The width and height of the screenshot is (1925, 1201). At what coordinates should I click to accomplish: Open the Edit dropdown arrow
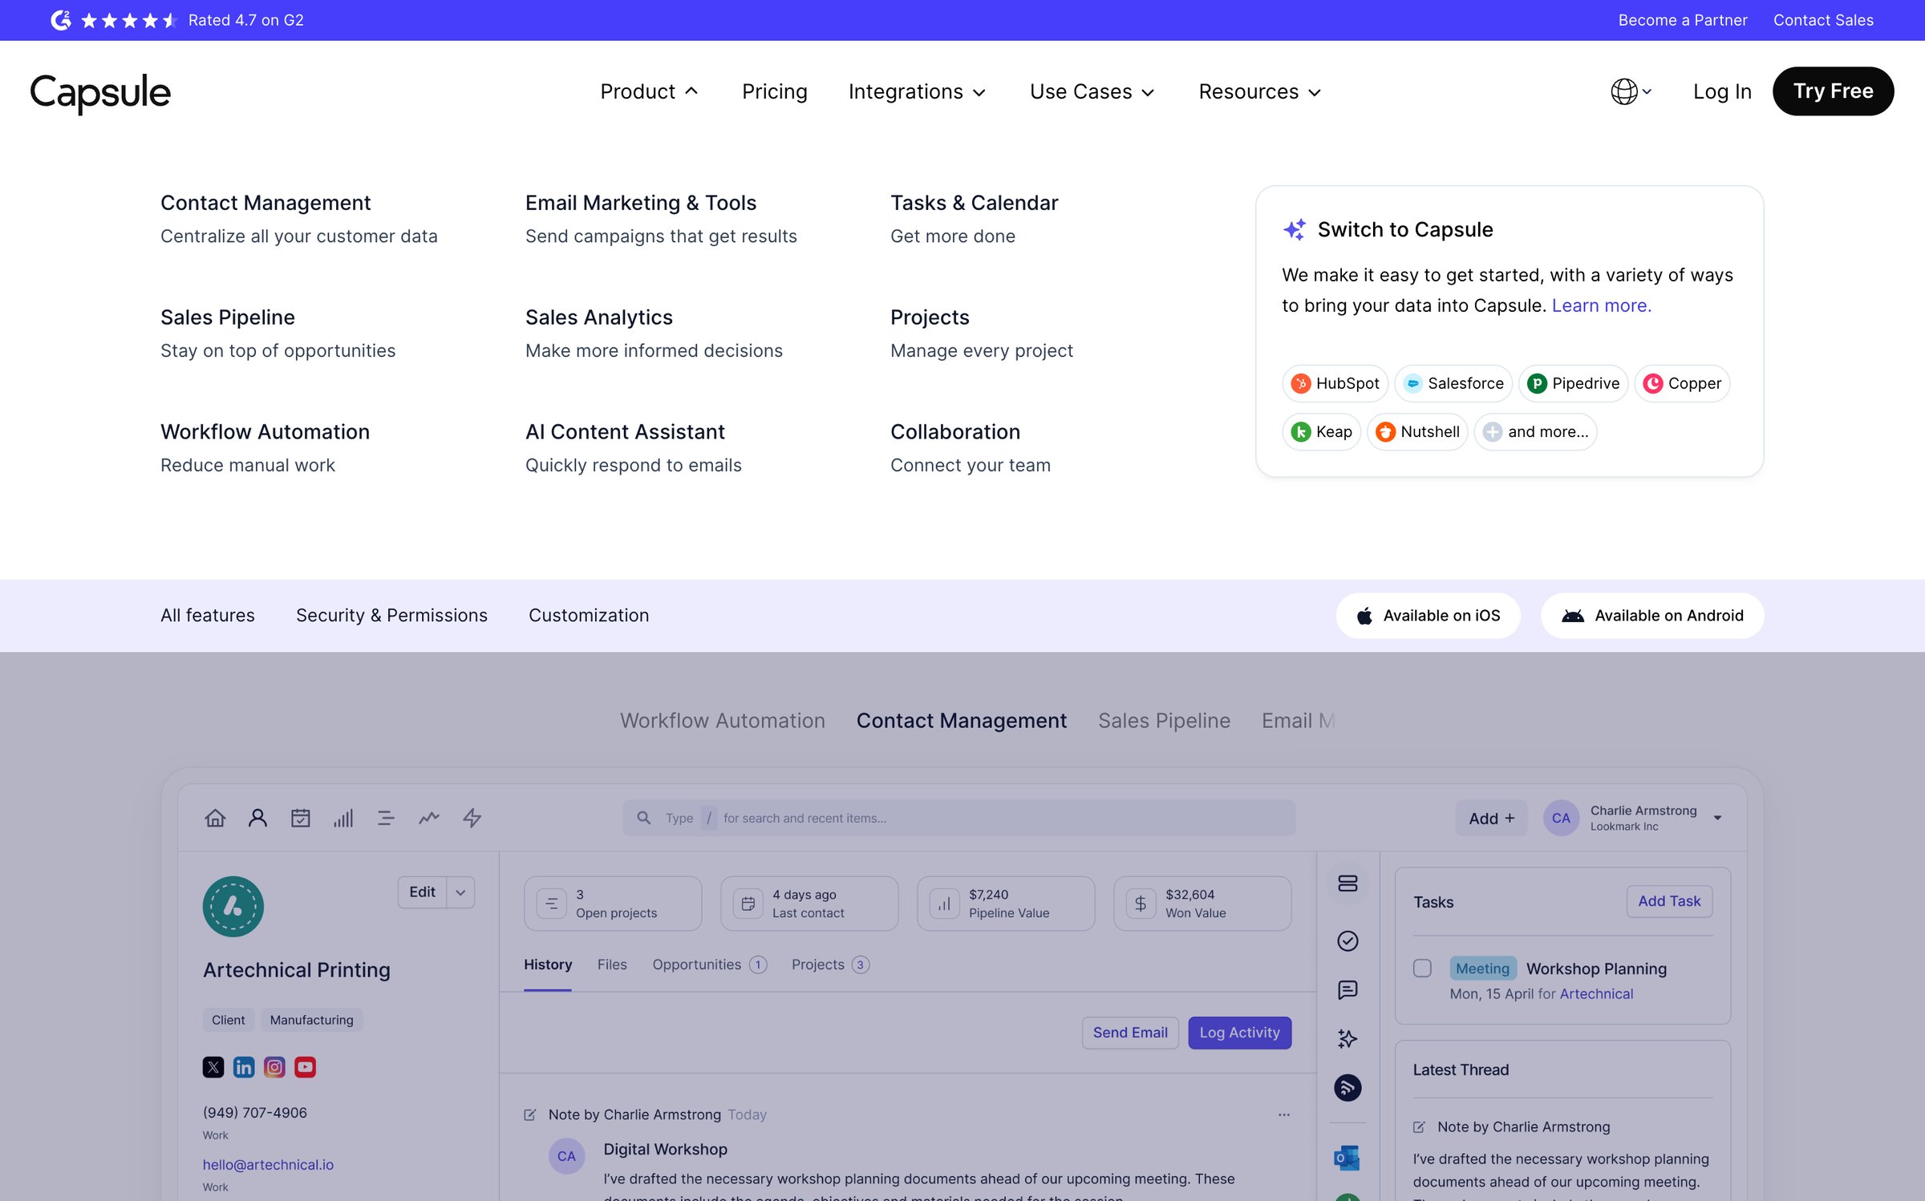pyautogui.click(x=460, y=892)
